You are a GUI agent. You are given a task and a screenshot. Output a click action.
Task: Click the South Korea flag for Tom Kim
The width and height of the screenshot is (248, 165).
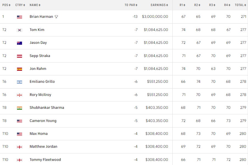[x=19, y=30]
